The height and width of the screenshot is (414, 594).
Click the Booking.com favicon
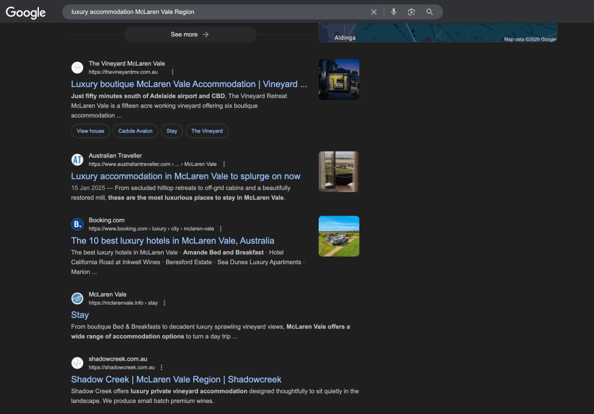[77, 224]
